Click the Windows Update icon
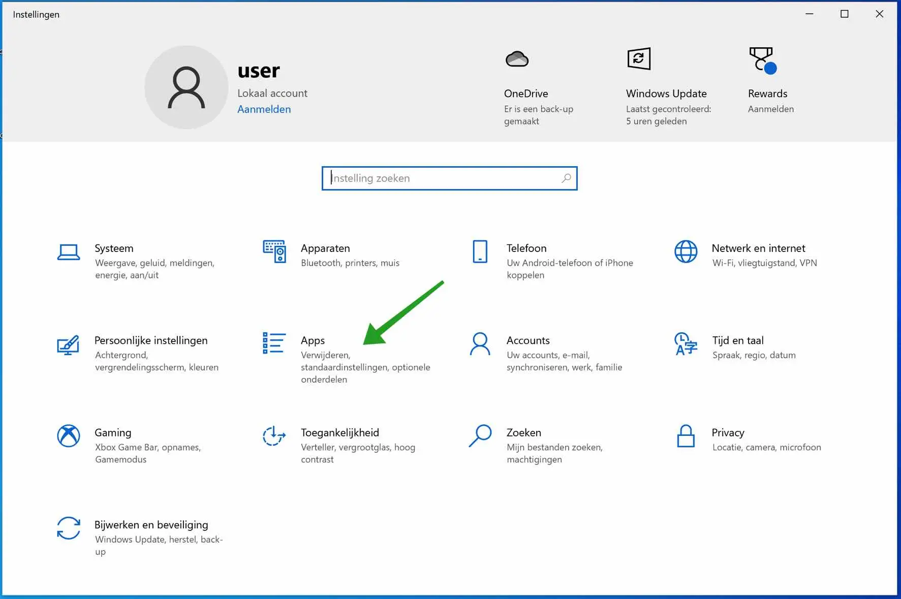901x599 pixels. pyautogui.click(x=639, y=59)
